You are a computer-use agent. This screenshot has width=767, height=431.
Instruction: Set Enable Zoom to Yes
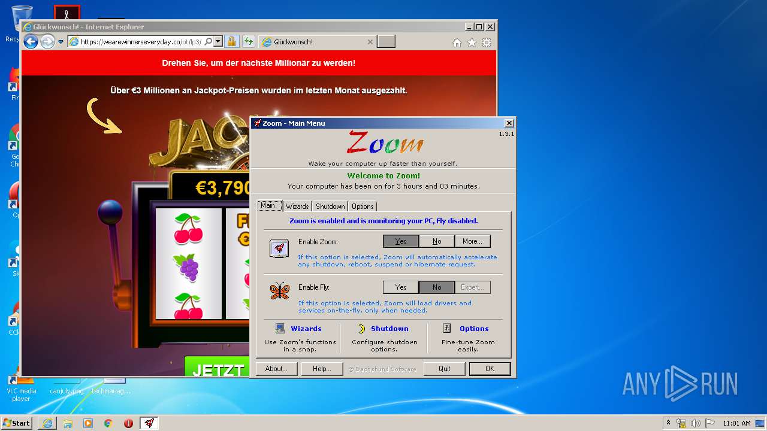401,241
